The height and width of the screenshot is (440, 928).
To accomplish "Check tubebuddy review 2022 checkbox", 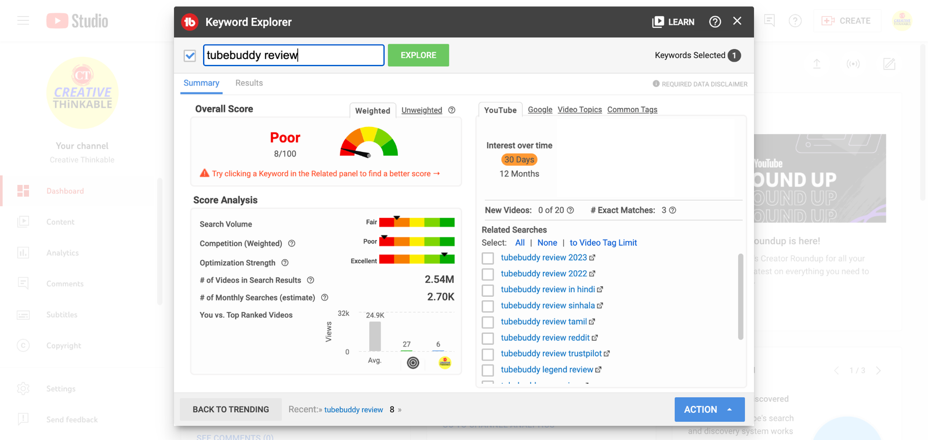I will pyautogui.click(x=488, y=274).
